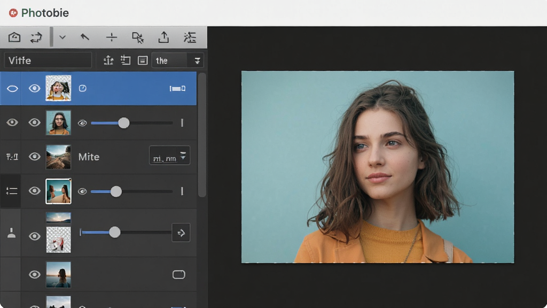This screenshot has height=308, width=547.
Task: Click the layers panel scrollbar
Action: click(x=201, y=135)
